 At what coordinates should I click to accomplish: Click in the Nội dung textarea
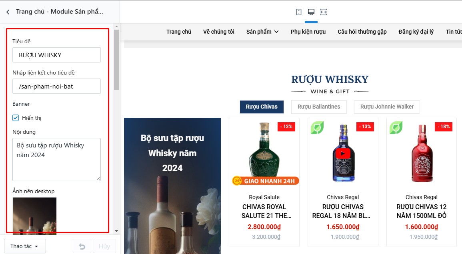tap(56, 159)
